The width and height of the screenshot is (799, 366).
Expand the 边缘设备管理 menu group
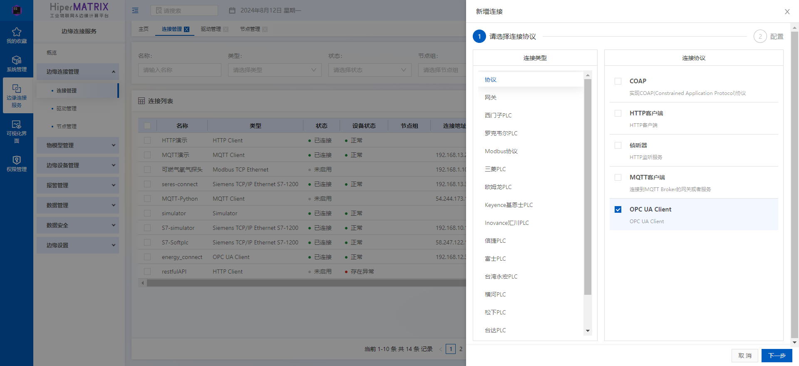[x=78, y=165]
